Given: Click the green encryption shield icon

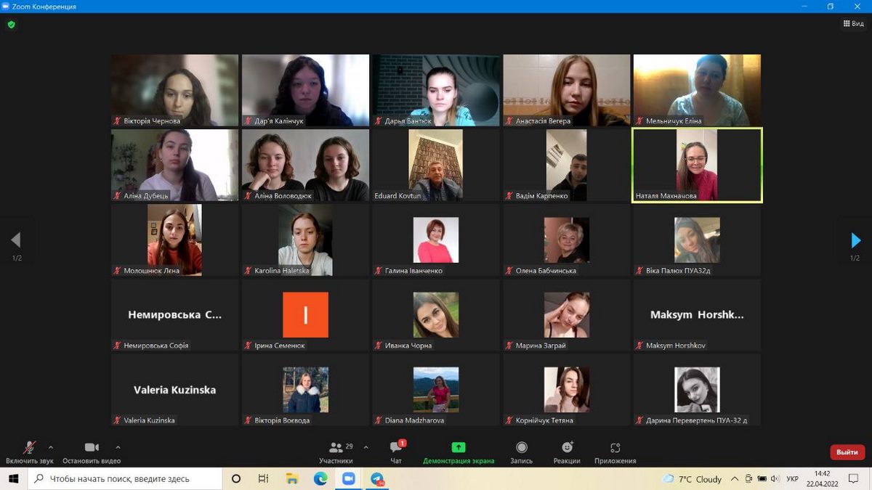Looking at the screenshot, I should click(11, 24).
